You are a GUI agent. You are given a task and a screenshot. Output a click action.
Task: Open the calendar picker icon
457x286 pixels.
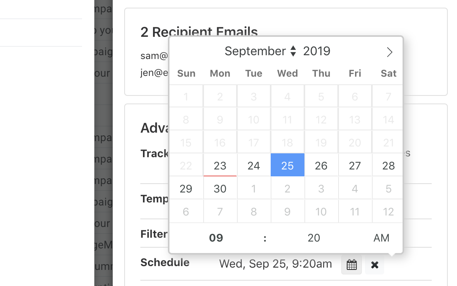pyautogui.click(x=352, y=265)
